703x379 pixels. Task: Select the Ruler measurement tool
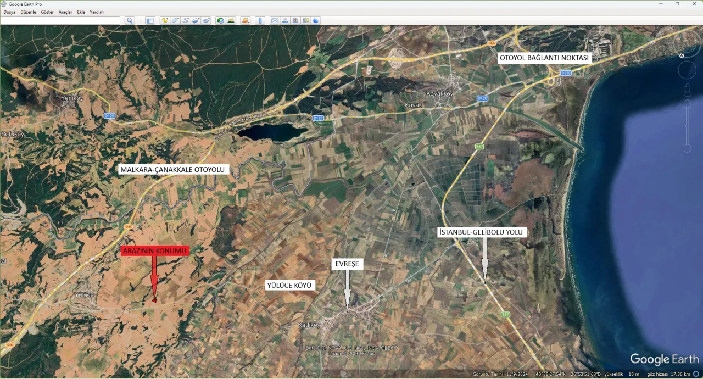[260, 20]
